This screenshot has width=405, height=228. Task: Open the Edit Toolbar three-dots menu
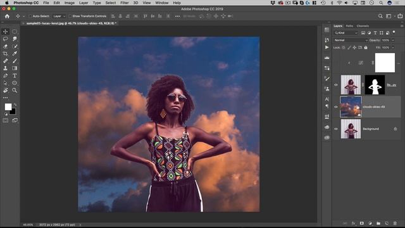[x=6, y=98]
